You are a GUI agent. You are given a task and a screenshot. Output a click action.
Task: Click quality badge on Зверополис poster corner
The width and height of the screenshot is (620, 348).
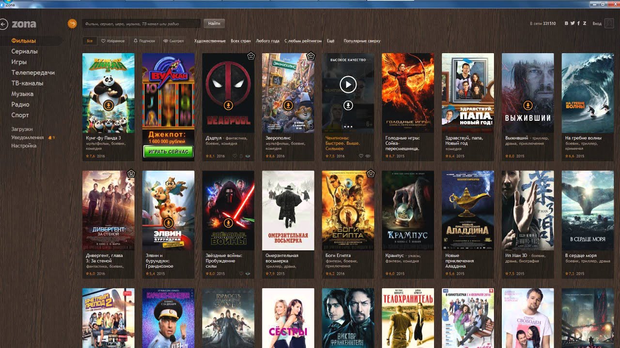[x=311, y=56]
